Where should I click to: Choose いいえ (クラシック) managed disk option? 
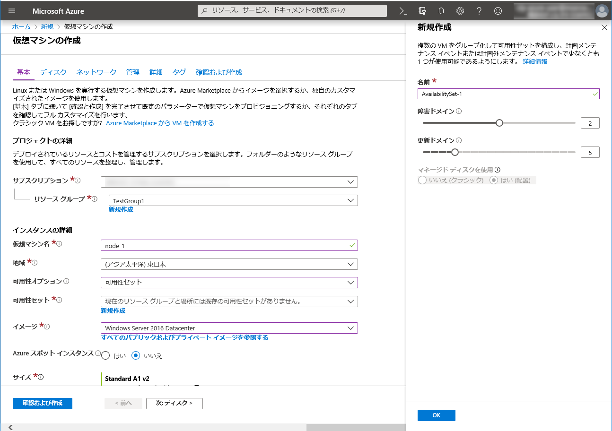tap(422, 180)
